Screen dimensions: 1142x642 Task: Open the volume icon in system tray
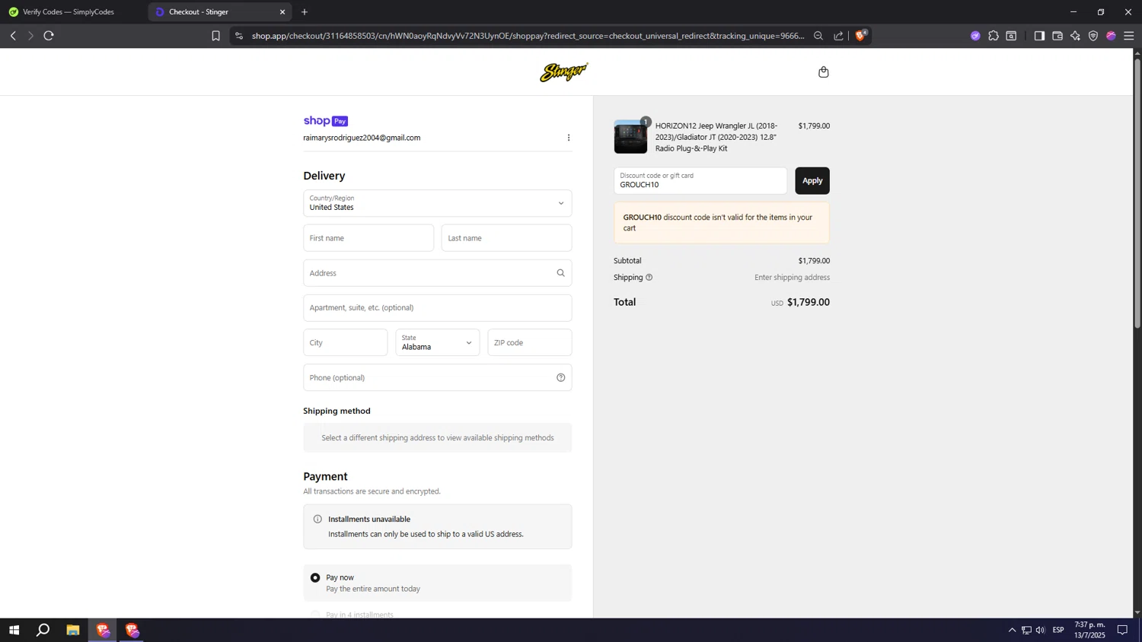[x=1041, y=630]
